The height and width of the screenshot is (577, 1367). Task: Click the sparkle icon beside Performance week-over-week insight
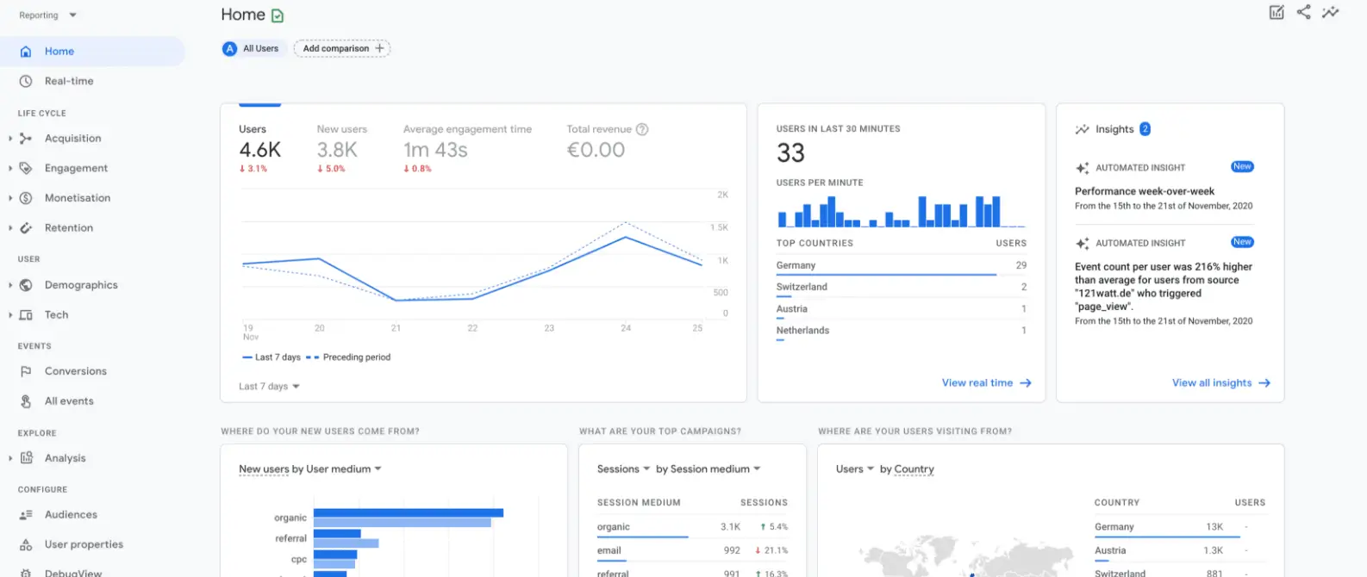pos(1083,168)
